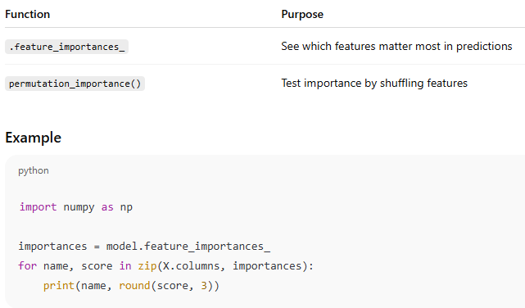Select the .feature_importances_ code chip in table
525x308 pixels.
pyautogui.click(x=66, y=47)
